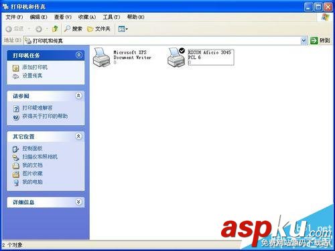Maximize the 打印机和传真 window
This screenshot has height=251, width=335.
coord(318,7)
